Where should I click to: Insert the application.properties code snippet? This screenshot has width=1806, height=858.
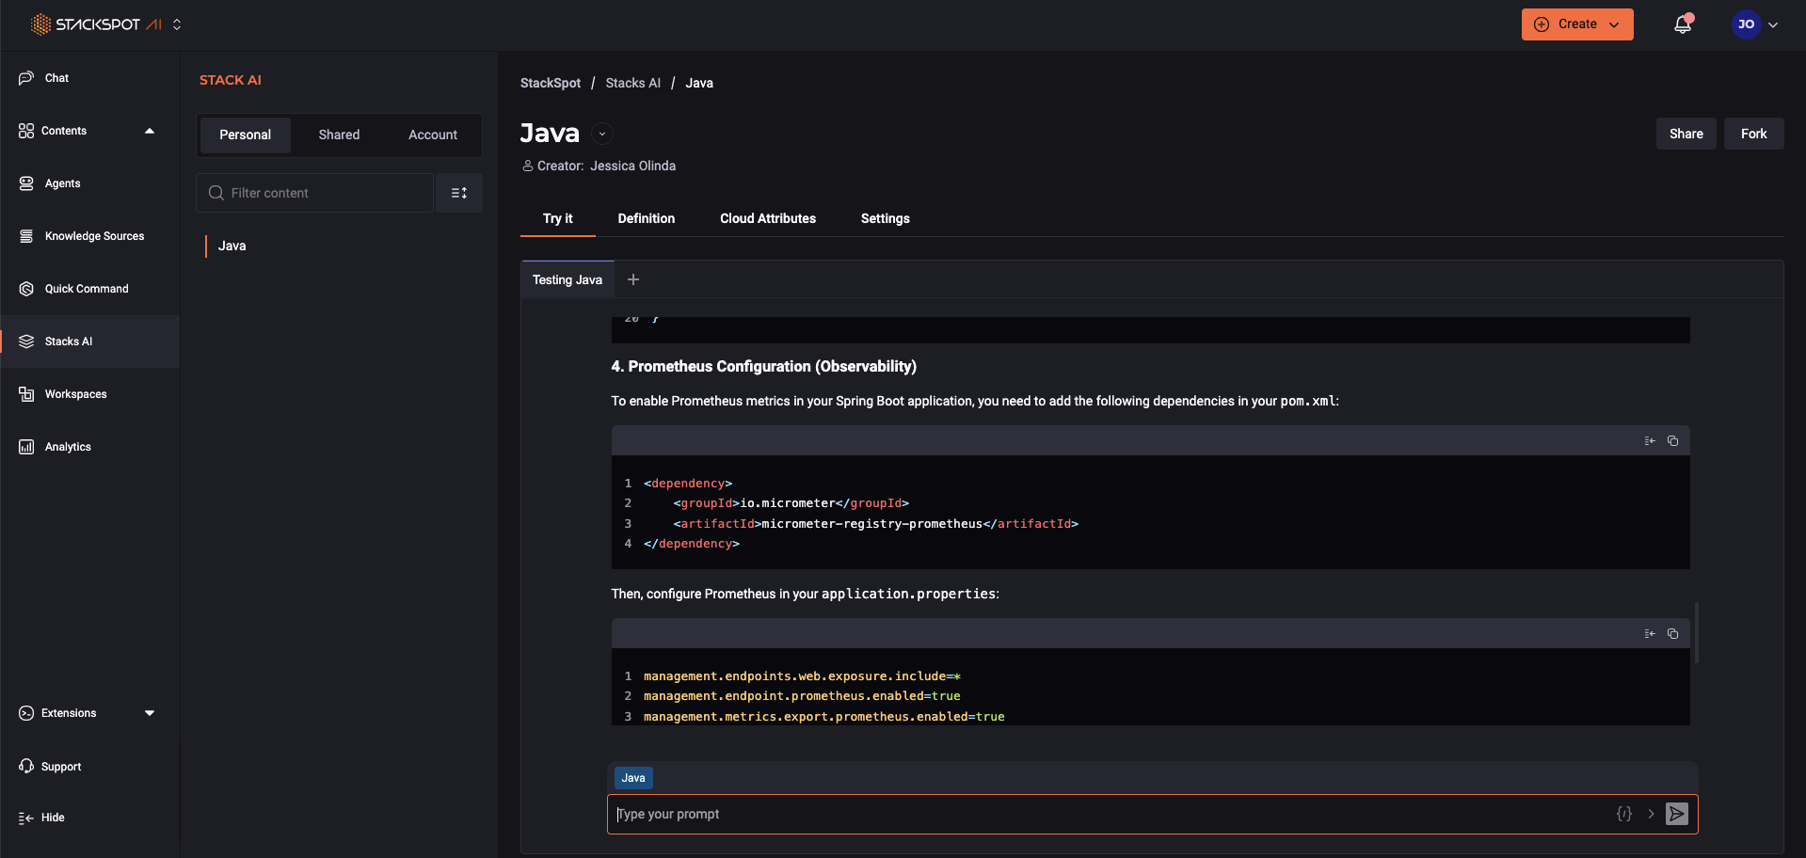pyautogui.click(x=1650, y=633)
